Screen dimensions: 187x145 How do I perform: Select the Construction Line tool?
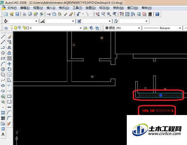tap(3, 42)
